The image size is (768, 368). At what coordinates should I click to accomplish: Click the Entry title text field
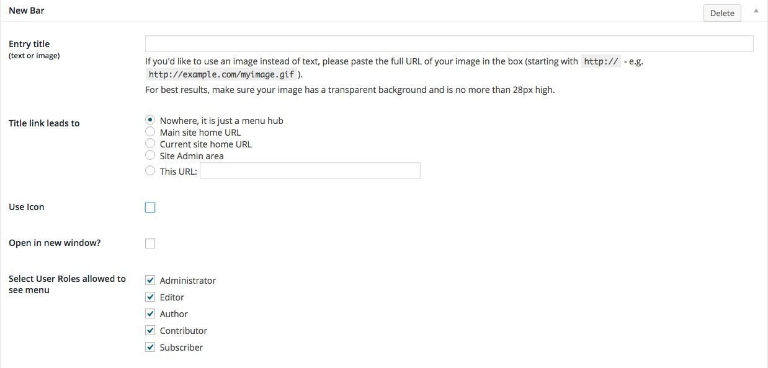tap(449, 43)
